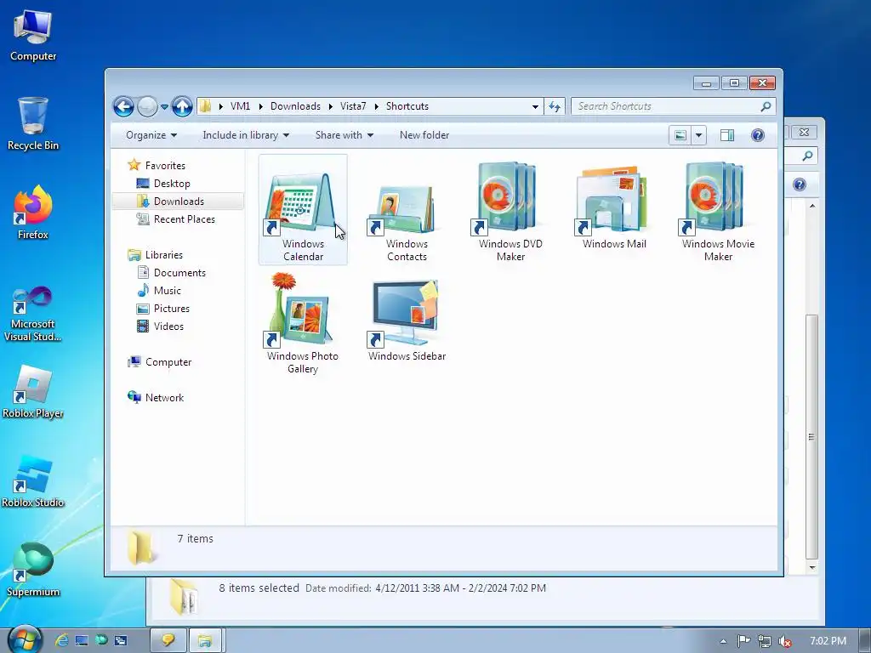
Task: Open Desktop under Favorites
Action: click(x=172, y=184)
